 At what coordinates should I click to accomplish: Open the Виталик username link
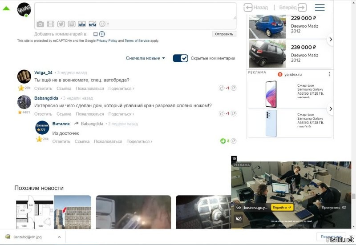tap(61, 124)
